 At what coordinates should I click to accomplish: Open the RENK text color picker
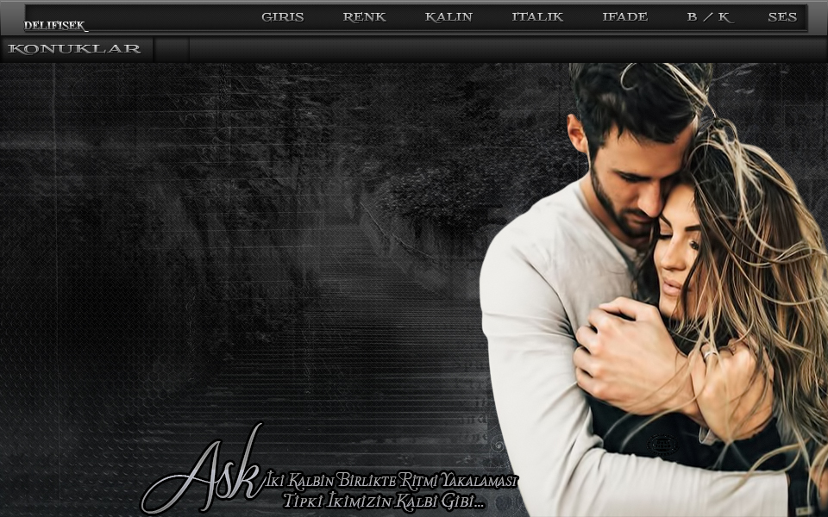[364, 17]
